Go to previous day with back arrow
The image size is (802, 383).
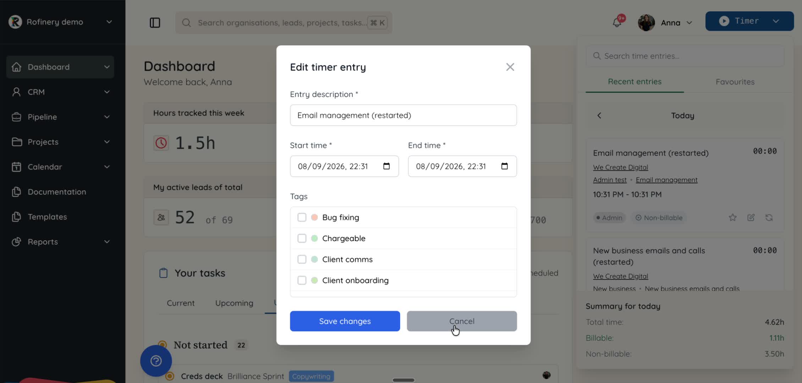point(599,116)
